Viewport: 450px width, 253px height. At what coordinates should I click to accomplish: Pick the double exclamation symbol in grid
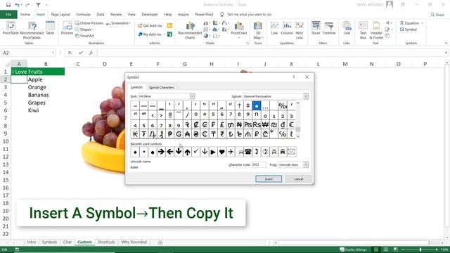170,115
